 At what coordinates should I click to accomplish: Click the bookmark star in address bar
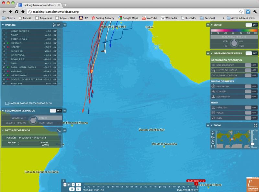coord(241,12)
